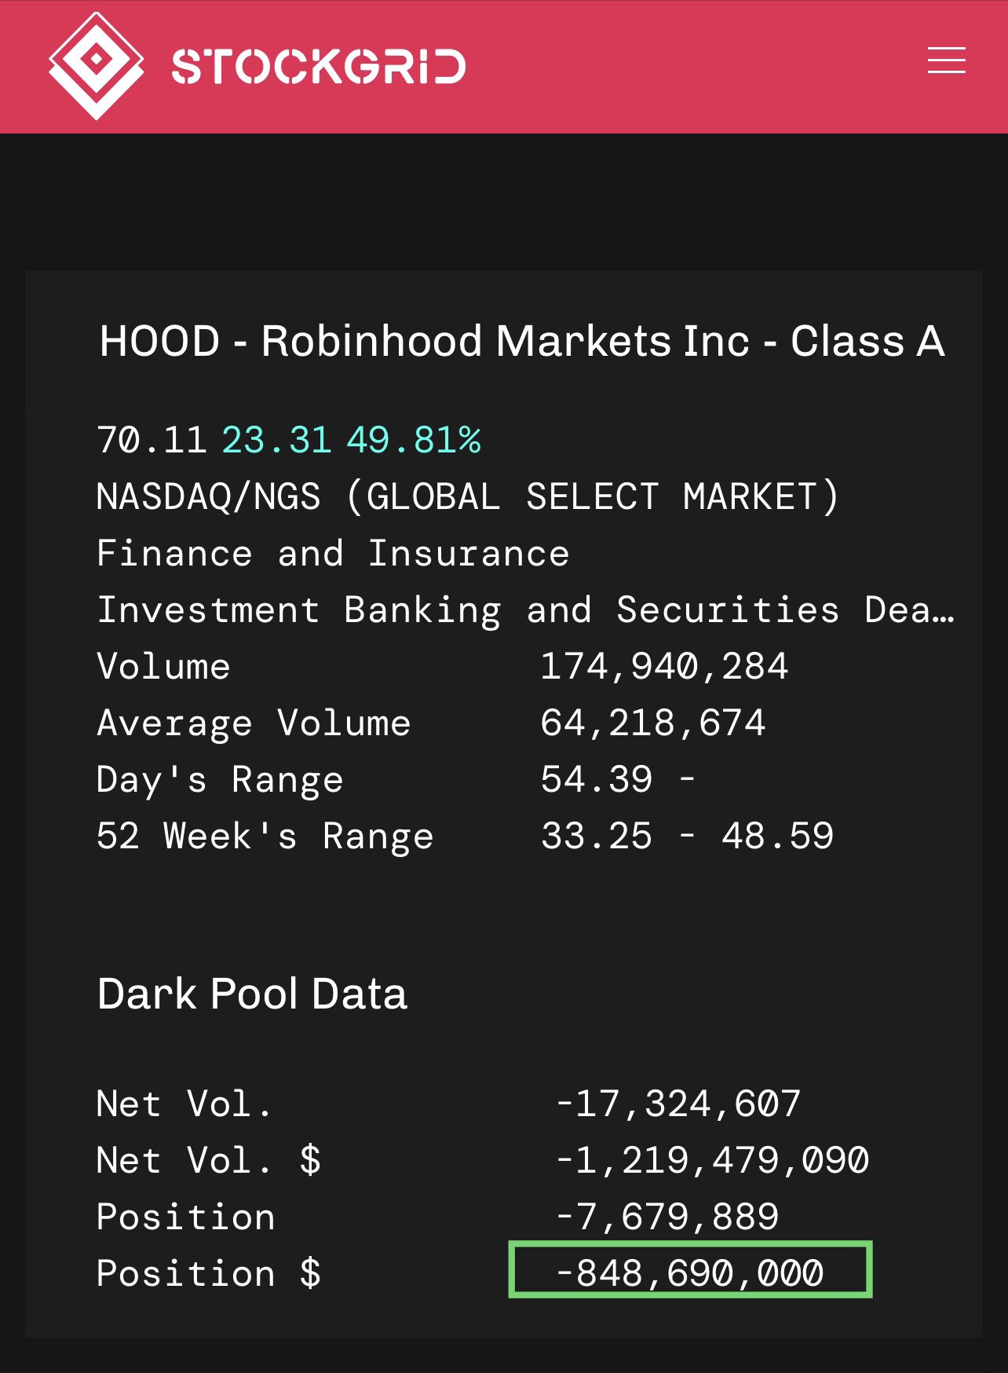Click the Position $ label
Screen dimensions: 1008x1373
click(x=209, y=1273)
